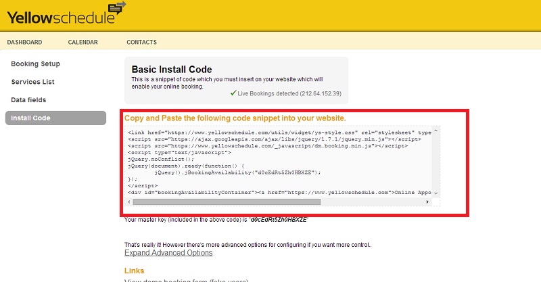Click the horizontal scrollbar thumb in code box
This screenshot has height=282, width=541.
(227, 202)
